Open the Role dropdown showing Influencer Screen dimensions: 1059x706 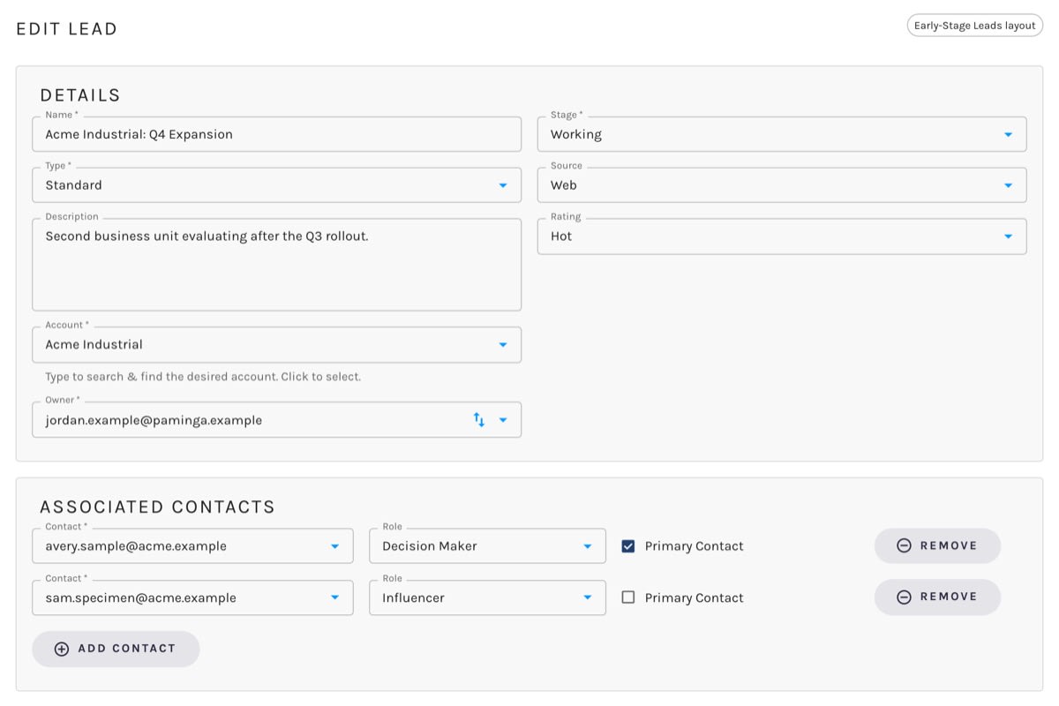pos(487,597)
